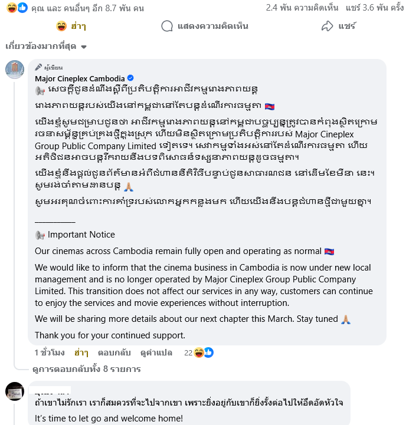This screenshot has height=425, width=406.
Task: Click the second commenter's name
Action: 52,390
